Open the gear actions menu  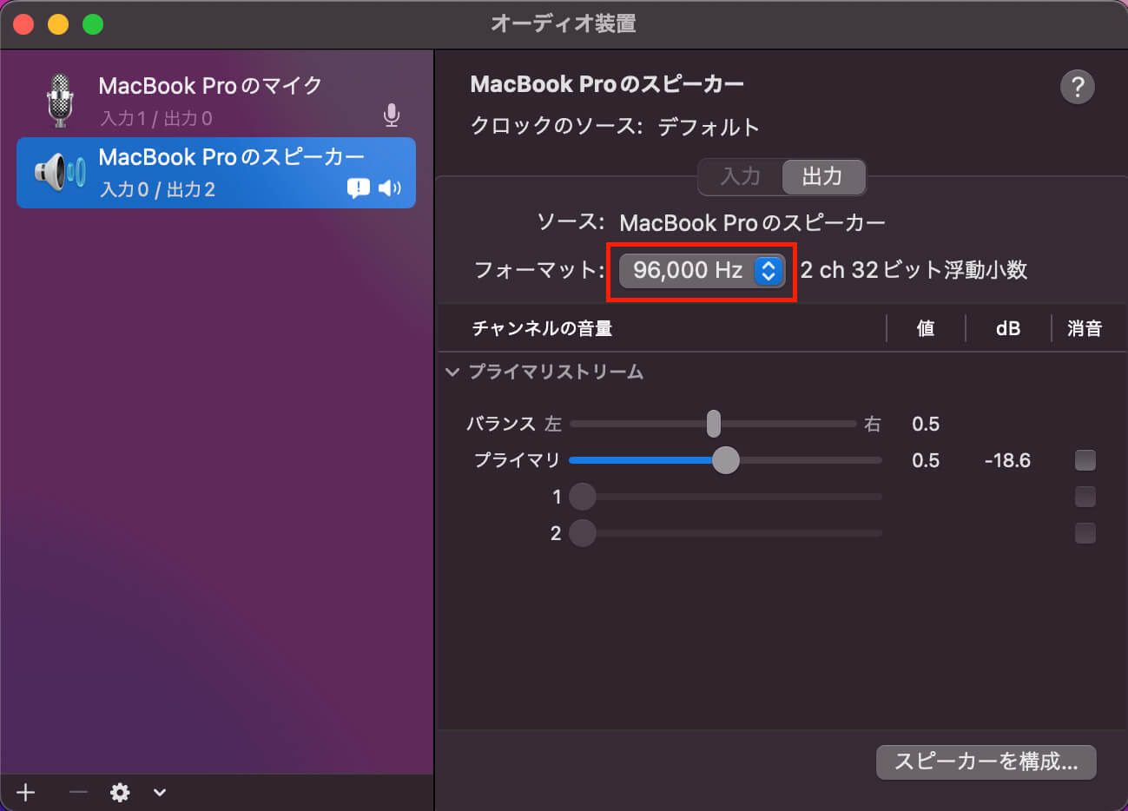(x=120, y=792)
